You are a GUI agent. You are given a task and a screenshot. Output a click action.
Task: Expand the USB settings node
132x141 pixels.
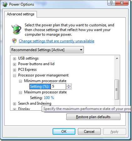pos(14,59)
